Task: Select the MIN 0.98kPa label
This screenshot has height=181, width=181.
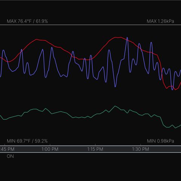Action: click(x=161, y=141)
